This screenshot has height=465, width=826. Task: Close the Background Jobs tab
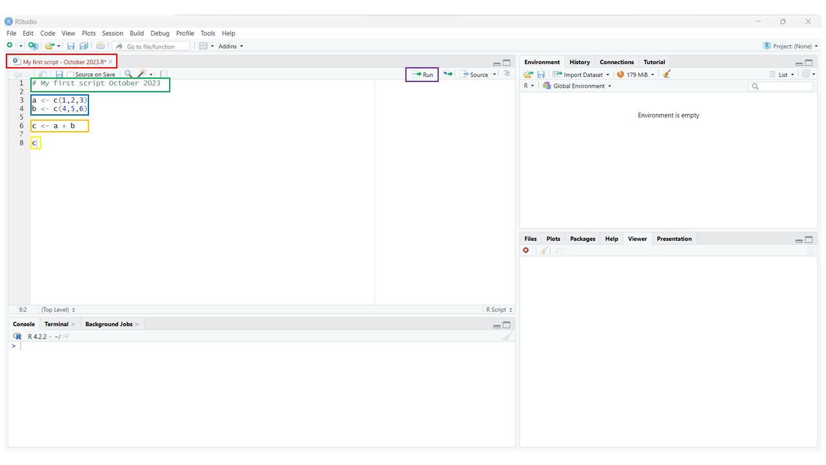coord(137,324)
